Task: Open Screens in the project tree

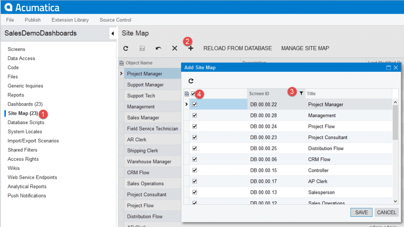Action: pyautogui.click(x=17, y=49)
